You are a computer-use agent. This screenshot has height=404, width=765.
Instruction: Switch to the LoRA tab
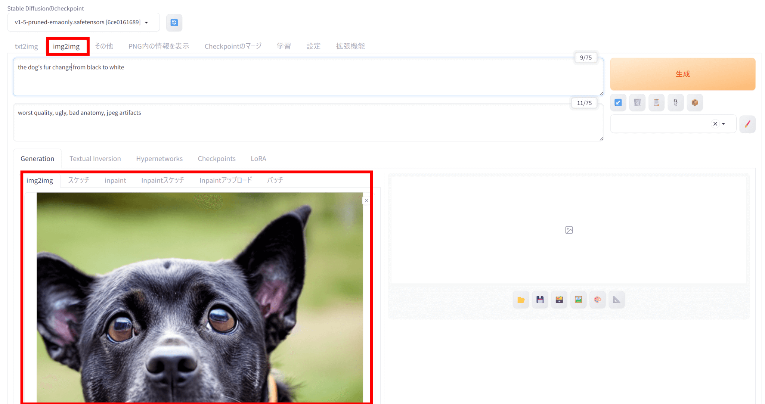(258, 159)
